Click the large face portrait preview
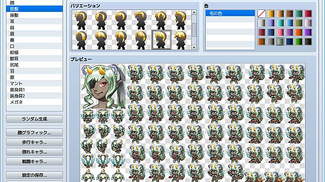Screen dimensions: 325x182 [x=103, y=86]
